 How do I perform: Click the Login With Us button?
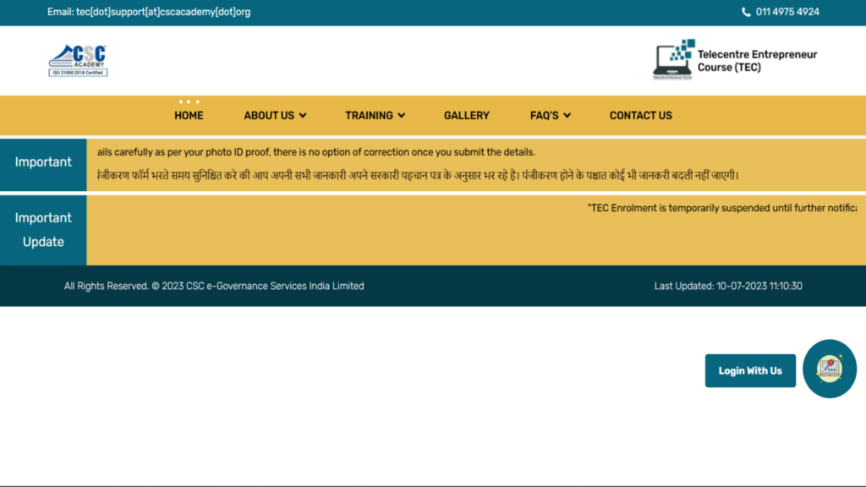click(x=750, y=370)
